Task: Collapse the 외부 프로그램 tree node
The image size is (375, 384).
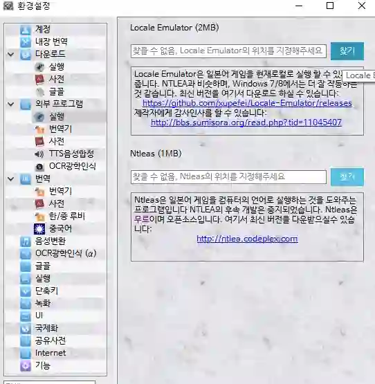Action: [x=11, y=104]
